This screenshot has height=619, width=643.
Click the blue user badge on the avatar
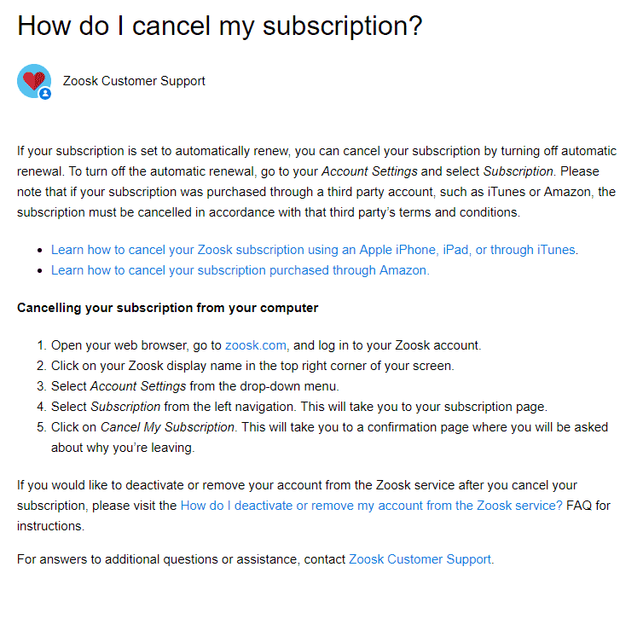coord(45,93)
